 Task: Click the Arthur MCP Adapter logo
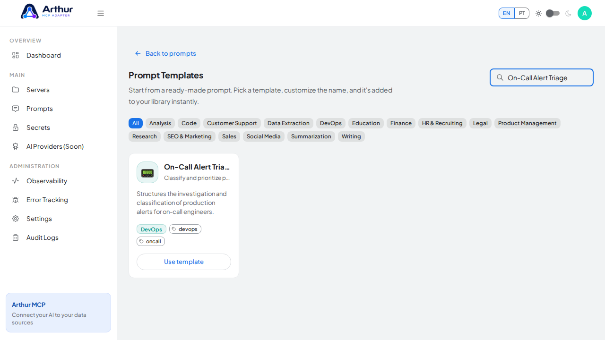point(47,11)
